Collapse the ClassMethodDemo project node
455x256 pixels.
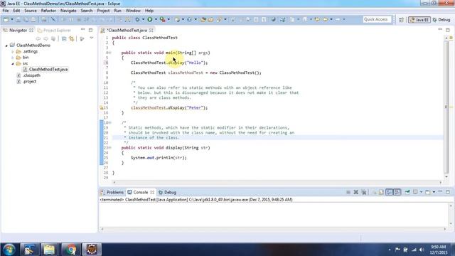click(6, 46)
